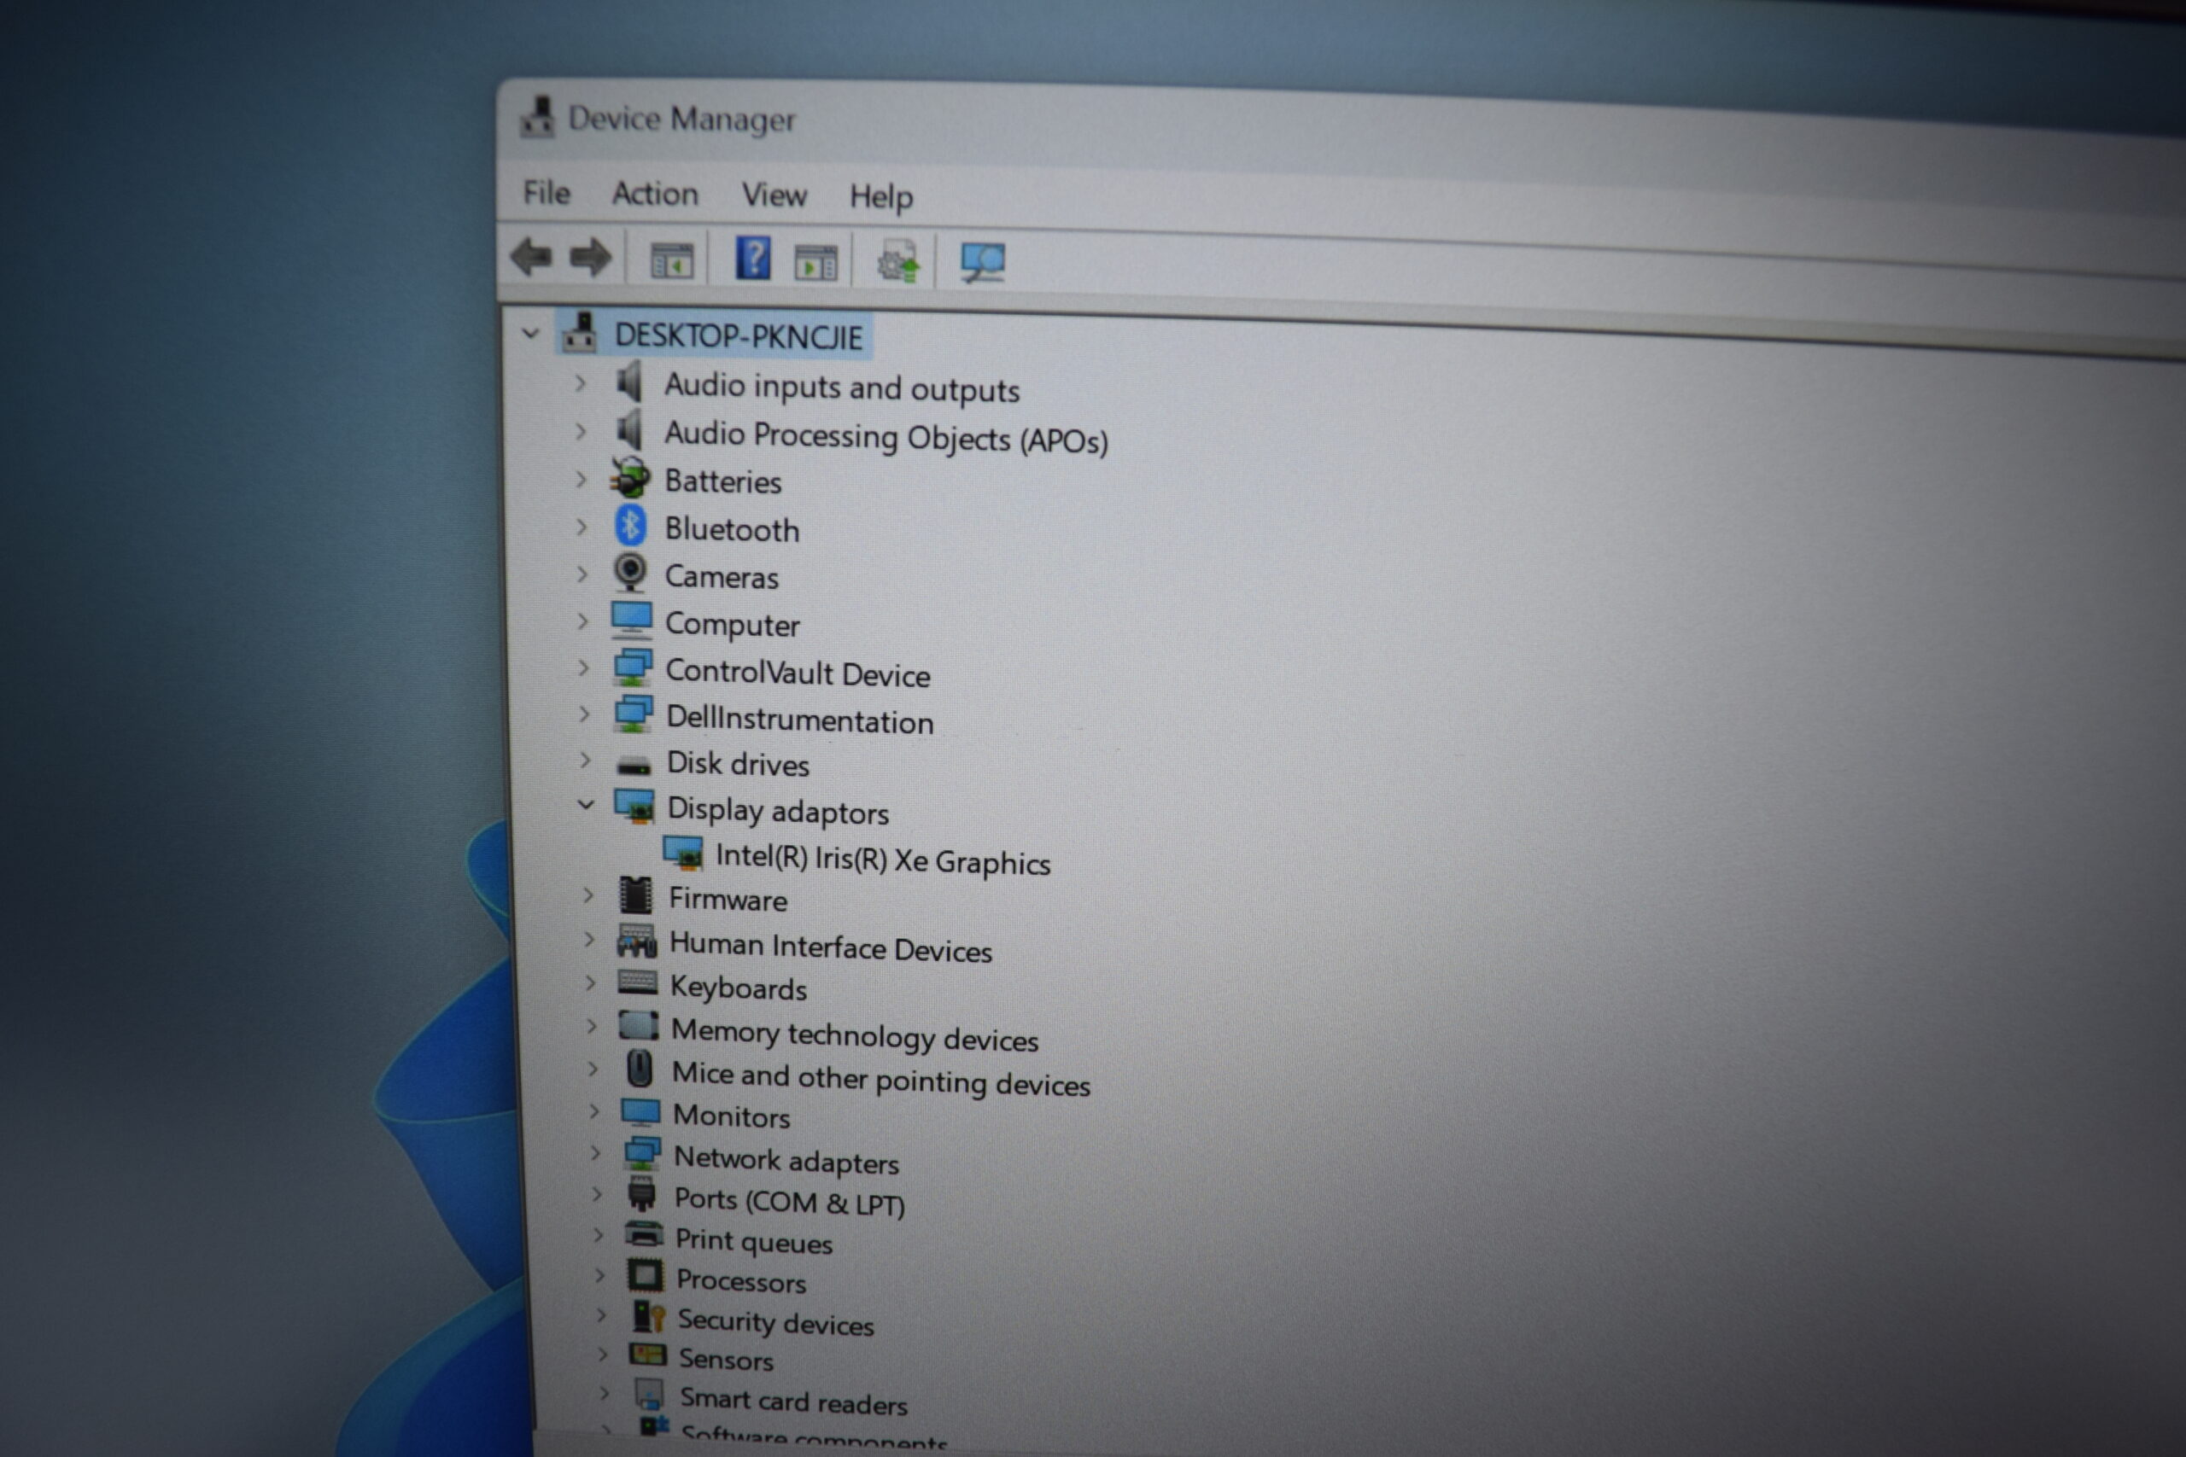Screen dimensions: 2186x1457
Task: Click the Update device driver icon
Action: coord(899,262)
